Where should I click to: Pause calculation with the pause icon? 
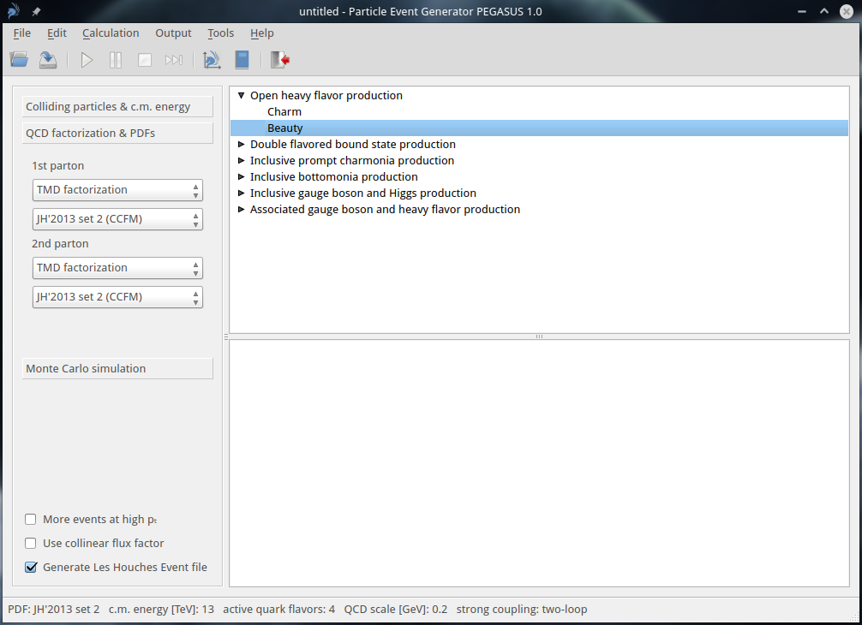[116, 60]
